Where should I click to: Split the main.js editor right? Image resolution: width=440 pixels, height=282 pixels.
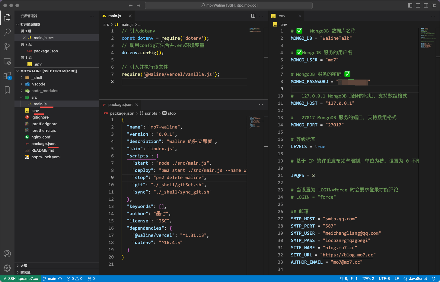coord(253,16)
